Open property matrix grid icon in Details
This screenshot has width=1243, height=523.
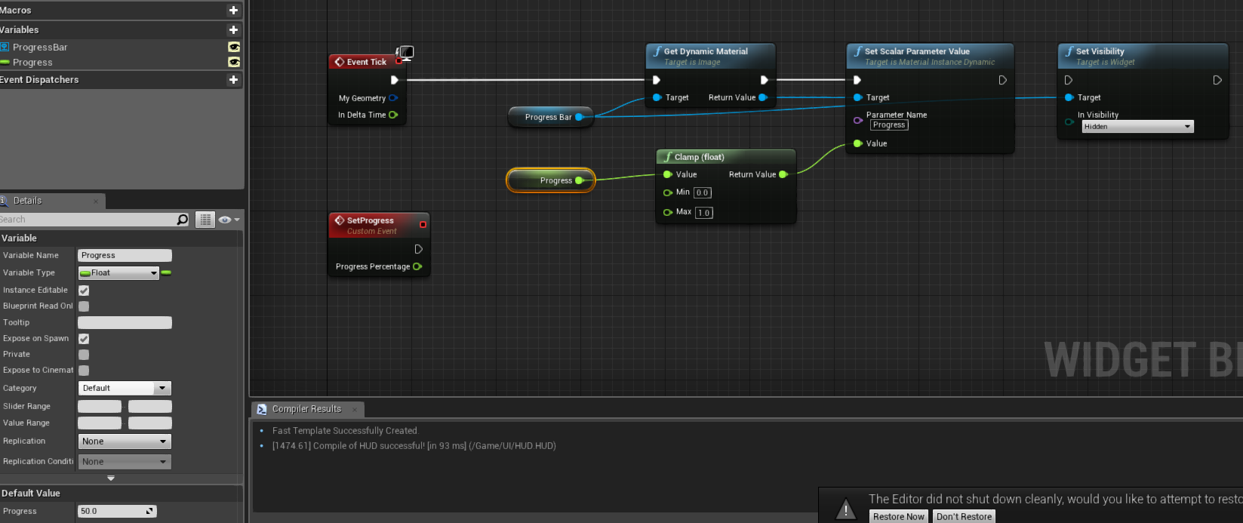(x=205, y=220)
